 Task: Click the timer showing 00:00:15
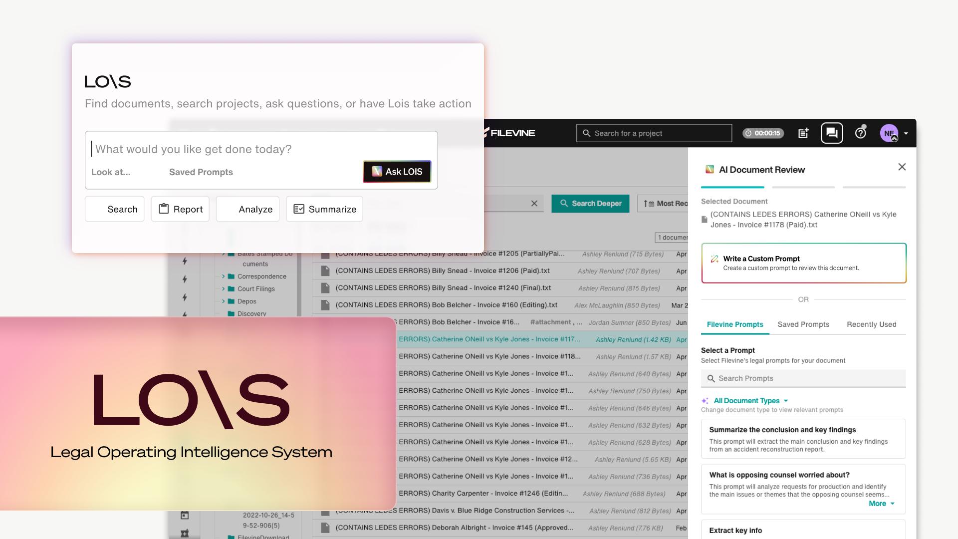click(x=763, y=133)
